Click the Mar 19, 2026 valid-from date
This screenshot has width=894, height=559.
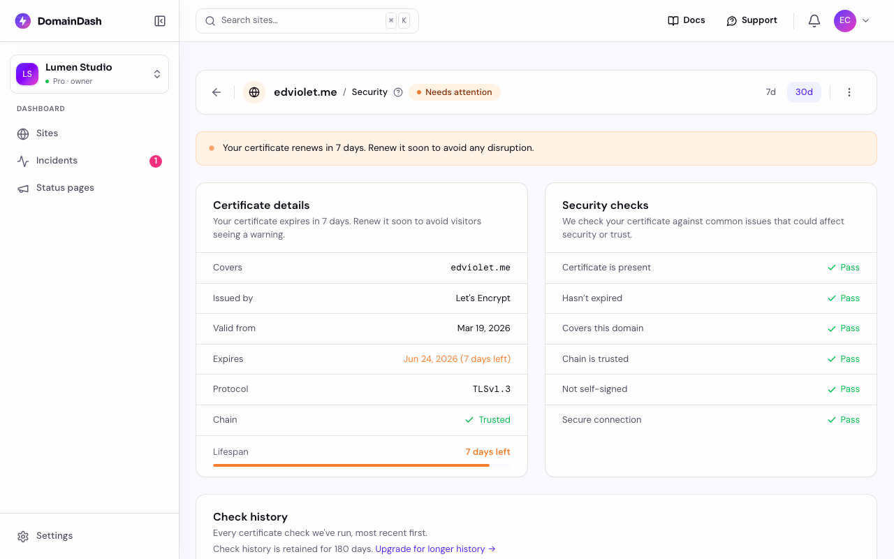(484, 328)
